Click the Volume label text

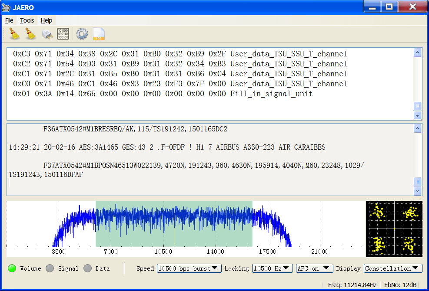[30, 268]
